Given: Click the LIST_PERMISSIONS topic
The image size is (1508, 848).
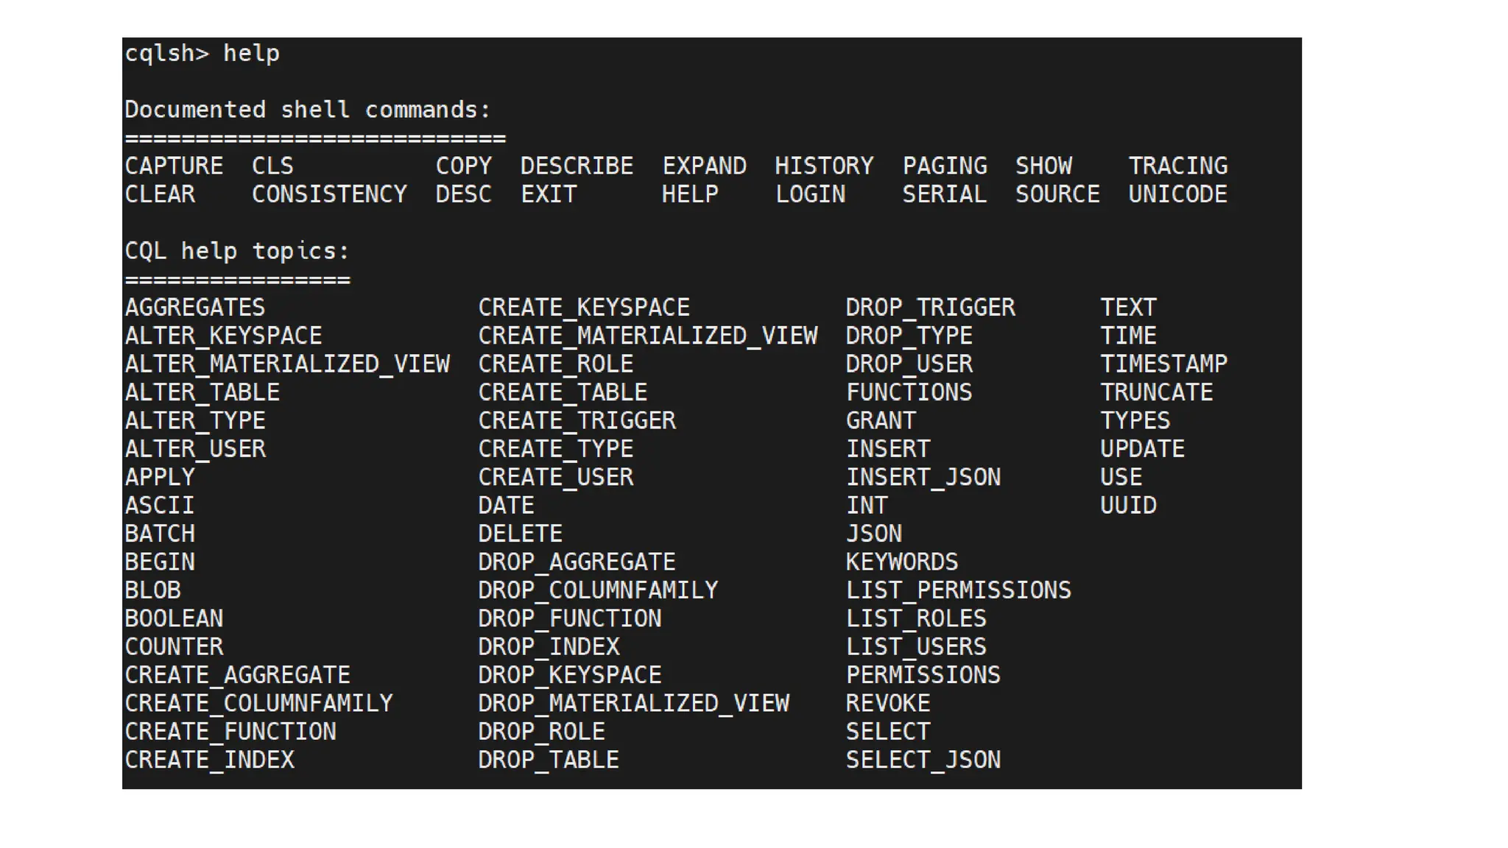Looking at the screenshot, I should coord(958,590).
